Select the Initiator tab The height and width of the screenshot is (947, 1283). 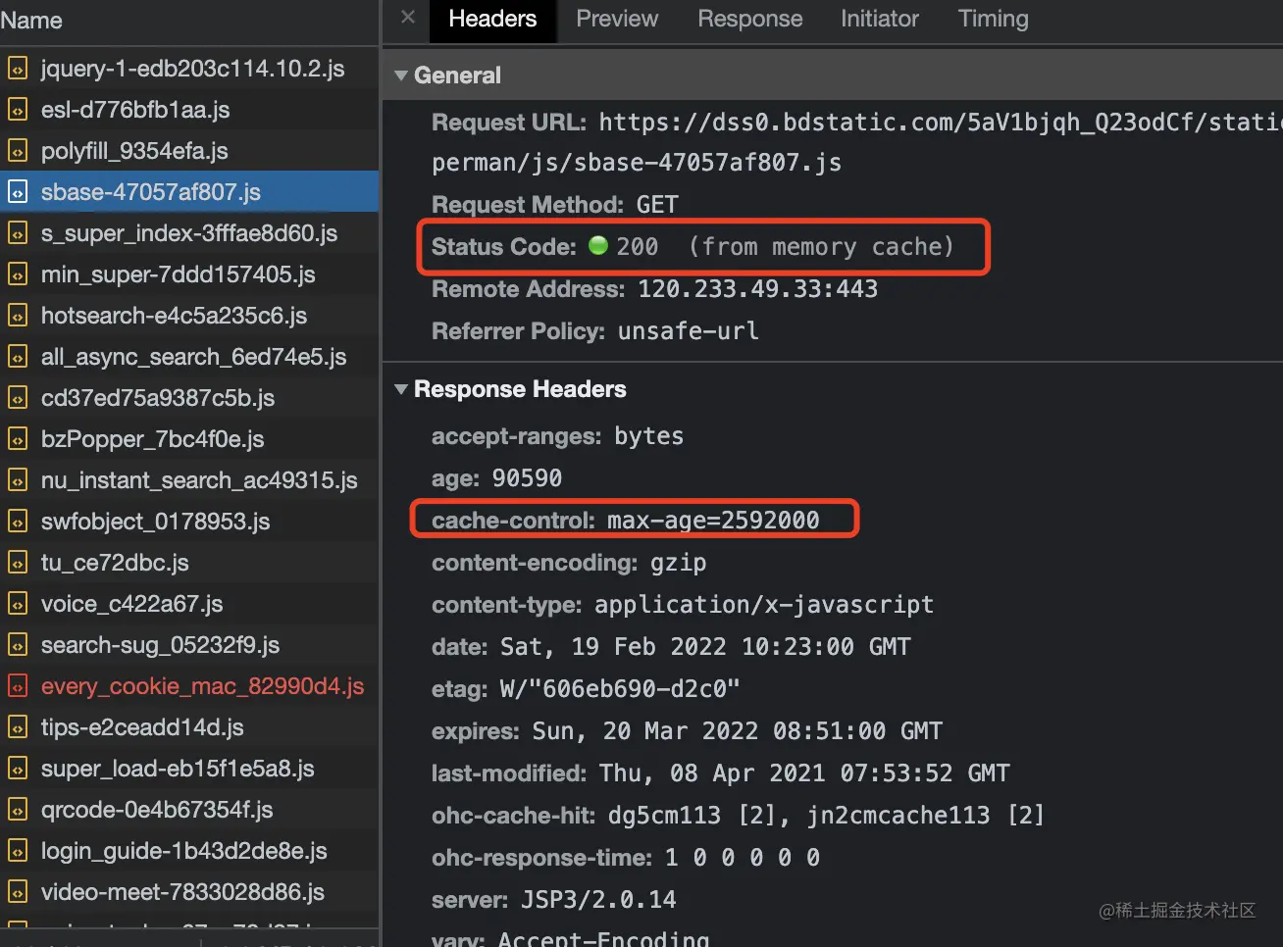(879, 19)
